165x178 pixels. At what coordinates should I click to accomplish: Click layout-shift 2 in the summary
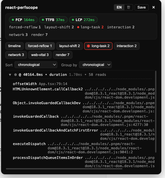coord(59,27)
